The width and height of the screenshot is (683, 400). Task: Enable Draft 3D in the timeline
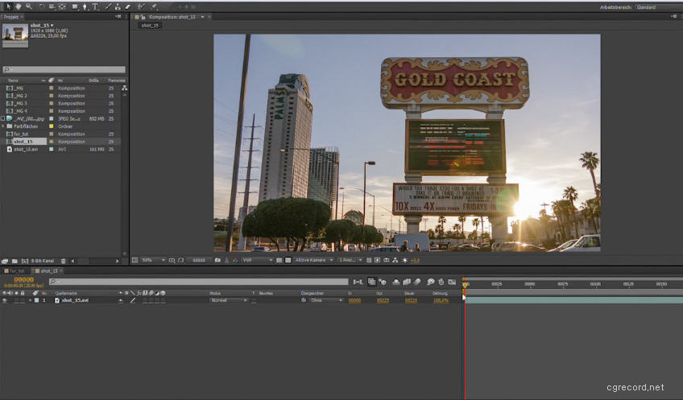[383, 282]
